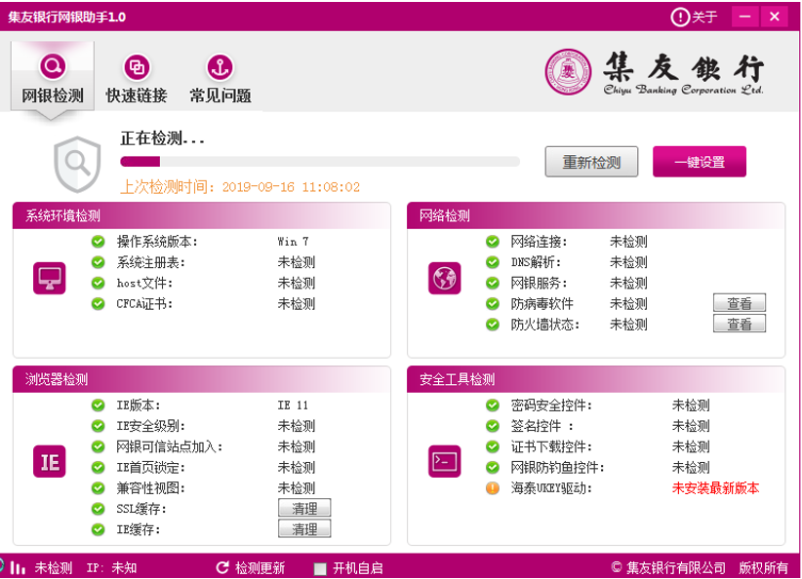
Task: Click the Win 7 value text
Action: pyautogui.click(x=293, y=241)
